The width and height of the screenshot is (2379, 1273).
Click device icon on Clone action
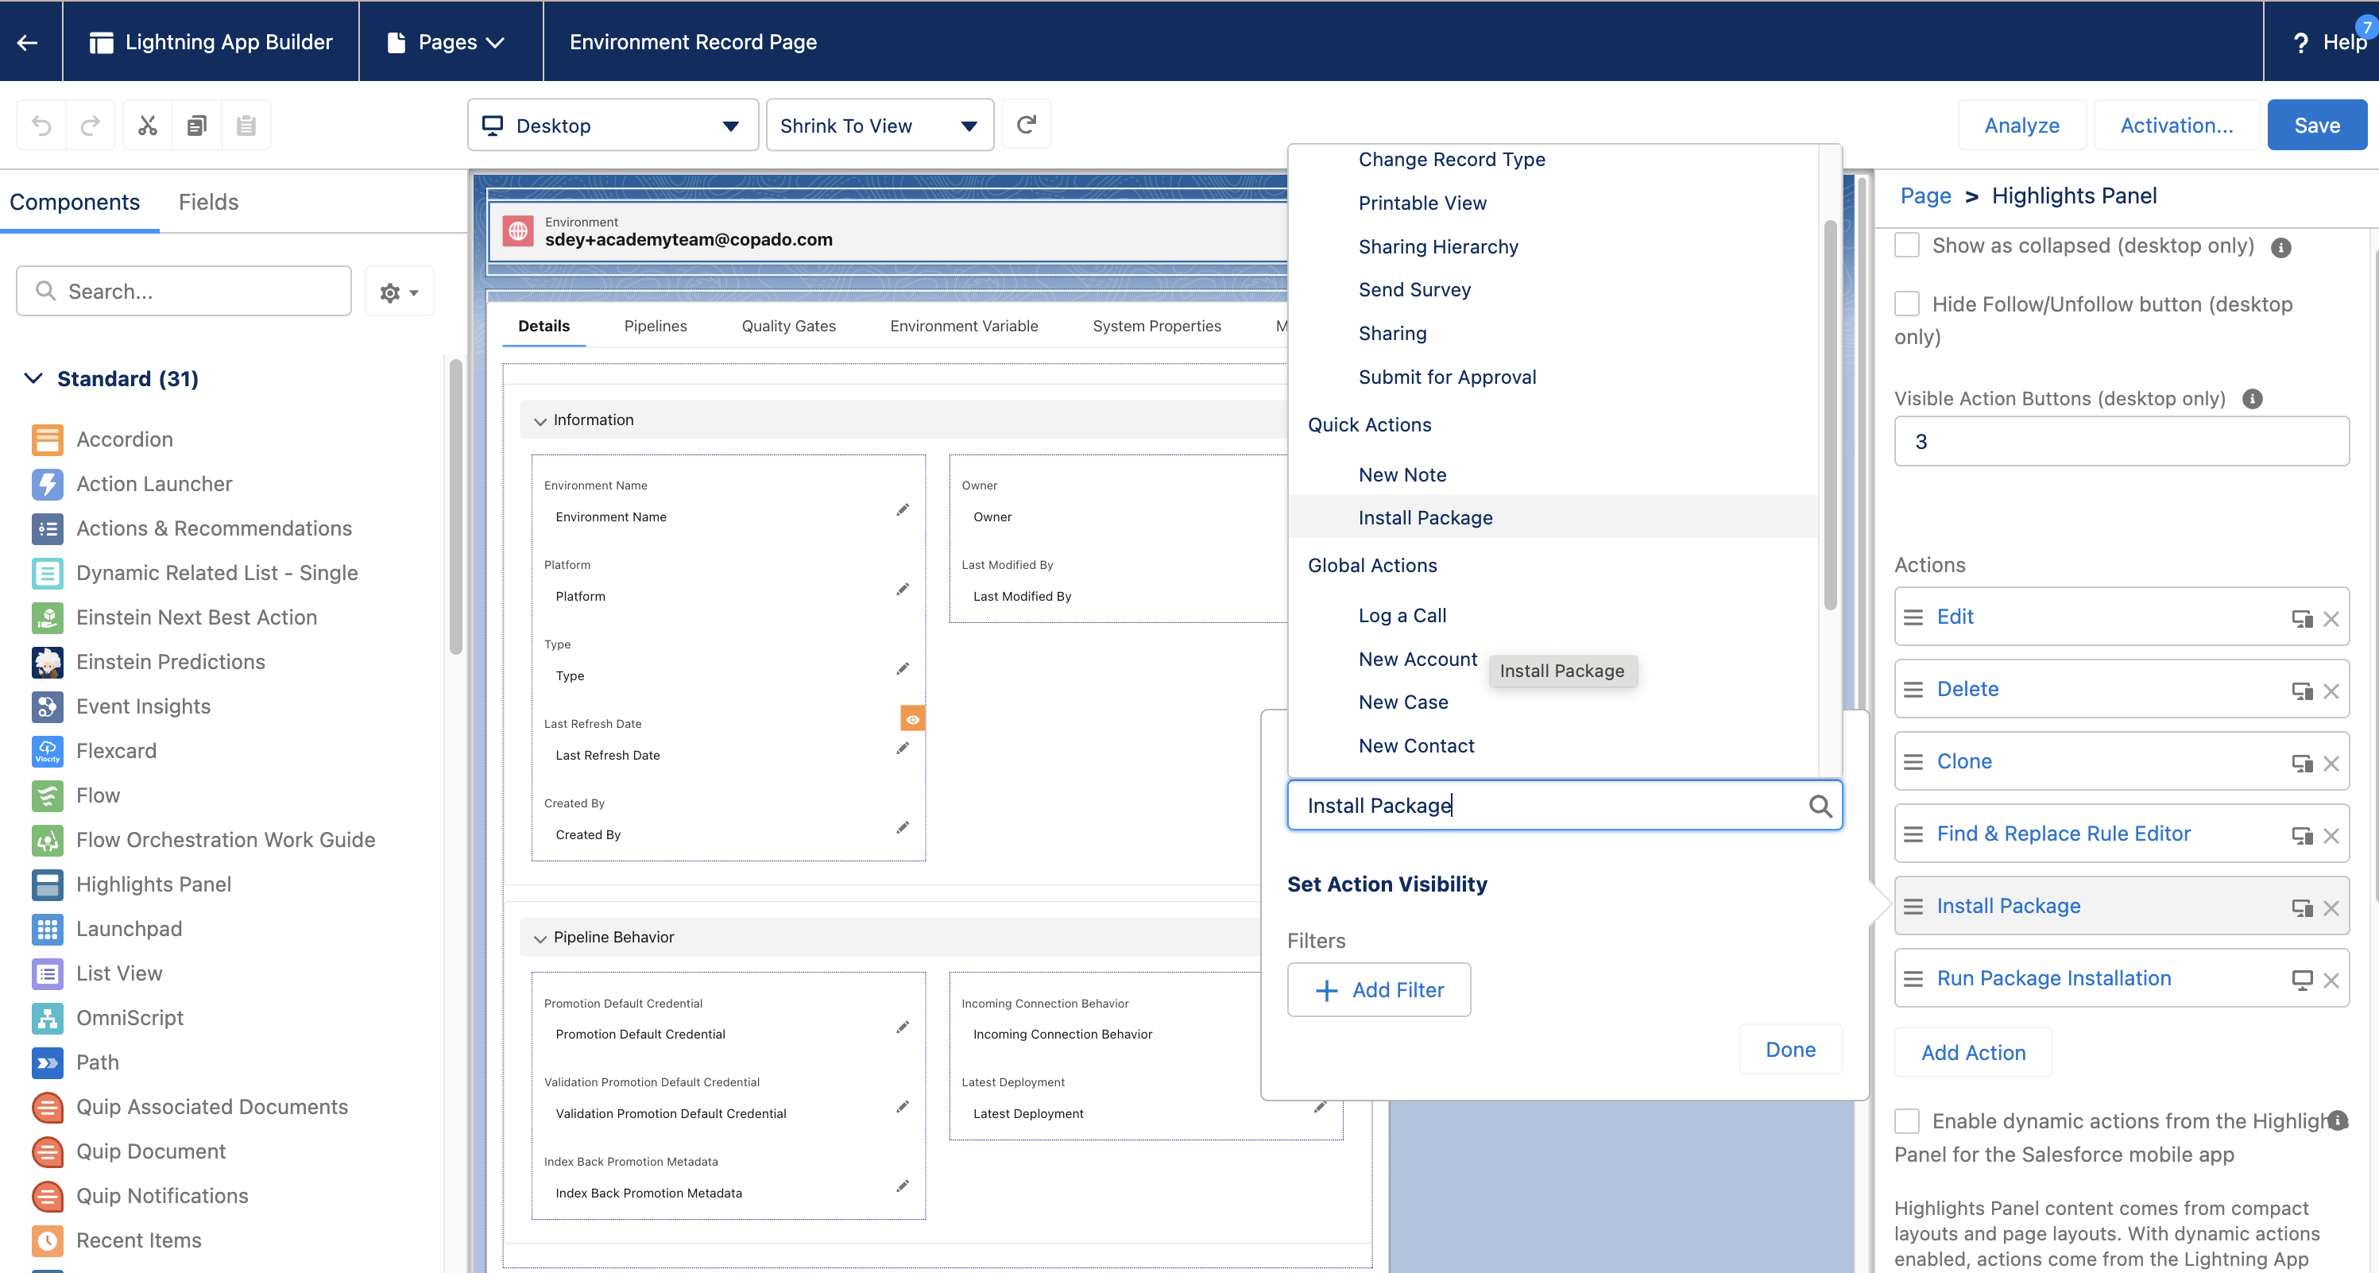click(2301, 763)
